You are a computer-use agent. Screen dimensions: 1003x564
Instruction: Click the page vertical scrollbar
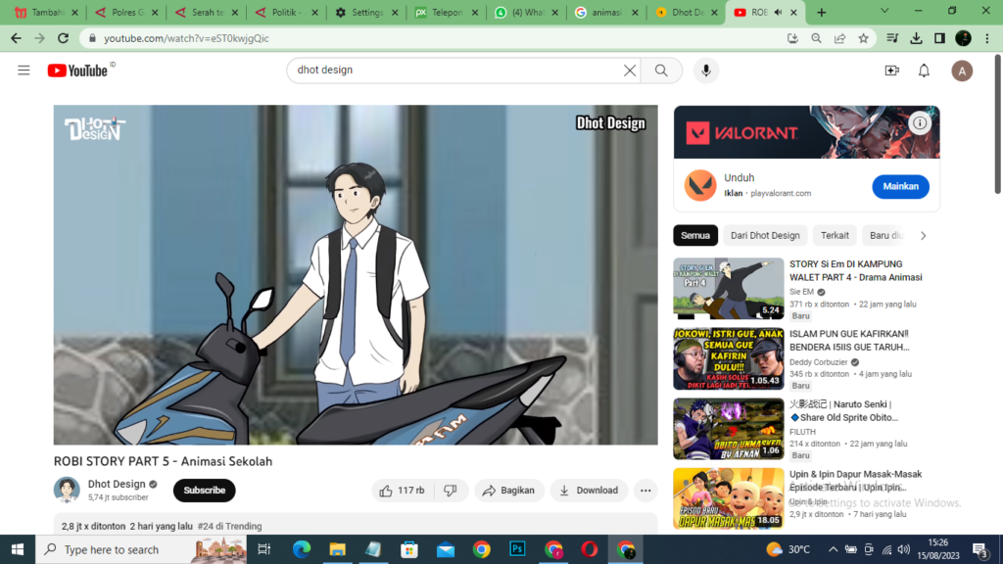(998, 123)
